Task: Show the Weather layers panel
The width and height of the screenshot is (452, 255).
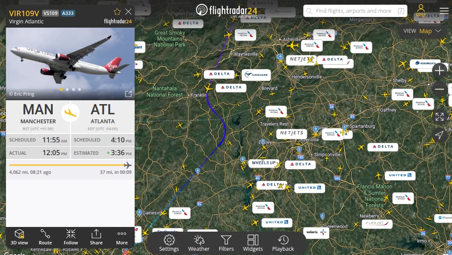Action: (199, 243)
